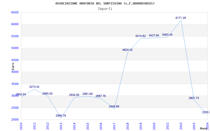Click the Euro axis label
210x131 pixels.
click(13, 67)
